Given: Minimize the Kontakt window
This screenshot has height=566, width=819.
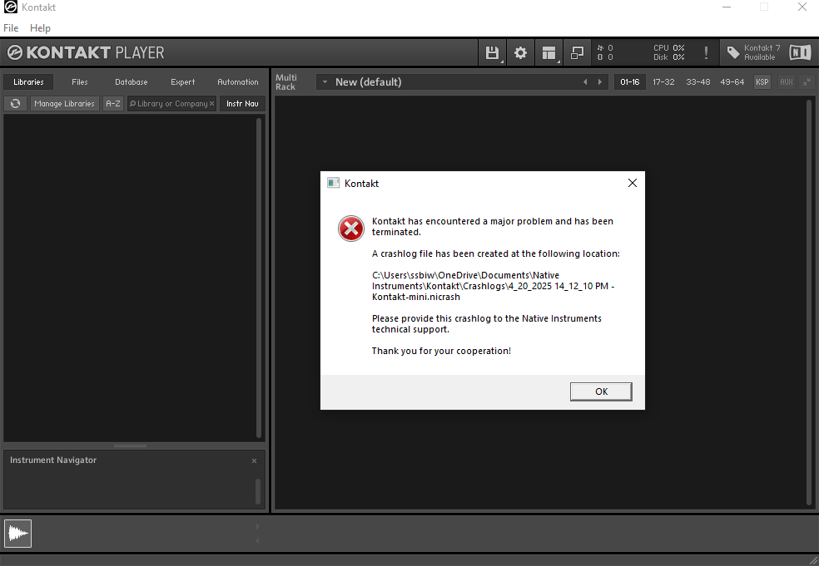Looking at the screenshot, I should click(727, 7).
